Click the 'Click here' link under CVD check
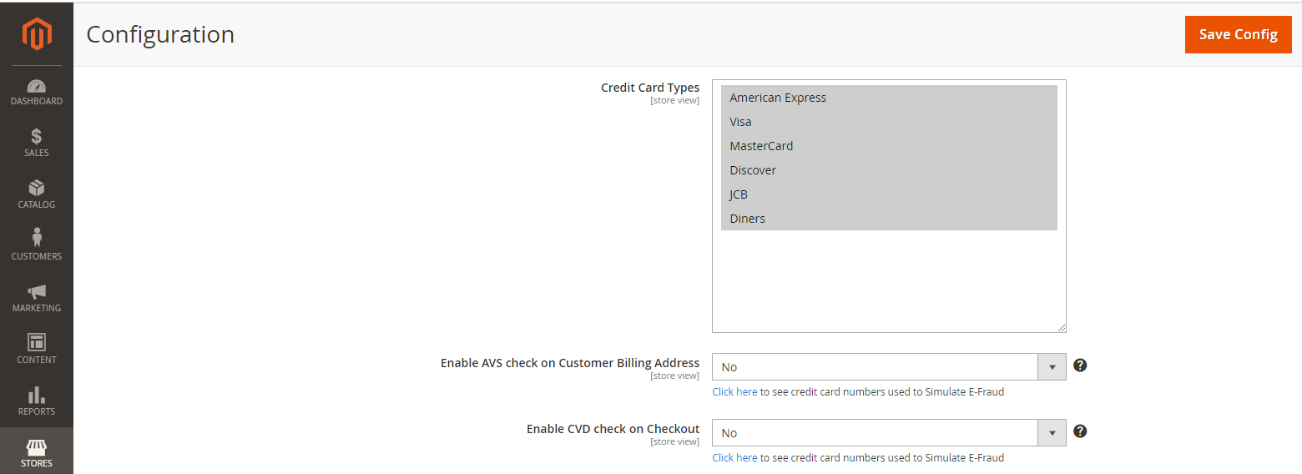 [x=734, y=457]
